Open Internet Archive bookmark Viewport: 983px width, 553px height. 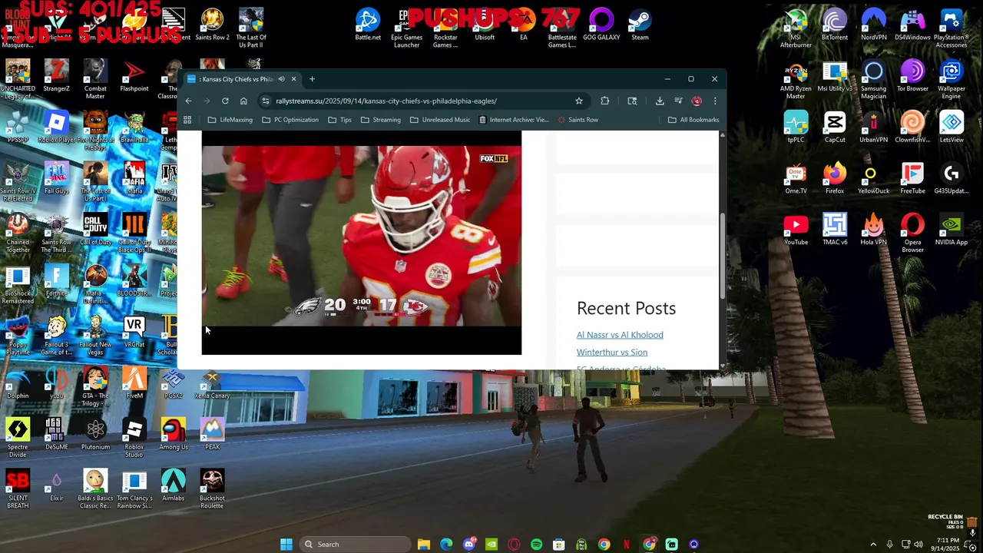click(x=514, y=120)
